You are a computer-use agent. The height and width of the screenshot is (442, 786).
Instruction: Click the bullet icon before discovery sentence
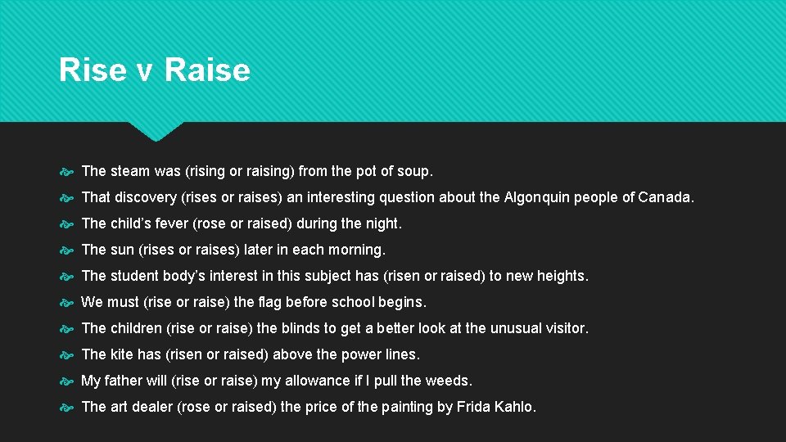point(66,198)
